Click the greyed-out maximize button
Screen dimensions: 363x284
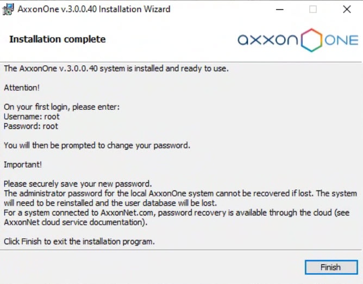coord(313,9)
